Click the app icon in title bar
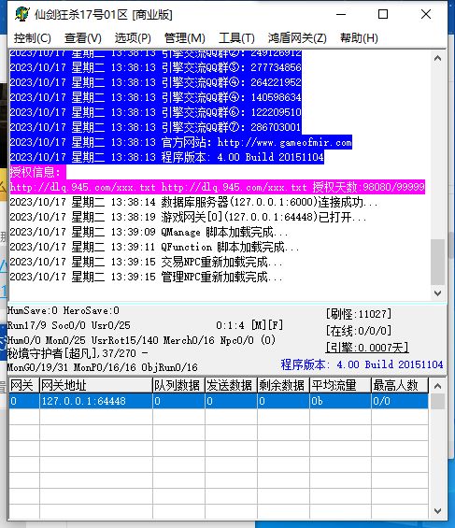 [22, 14]
